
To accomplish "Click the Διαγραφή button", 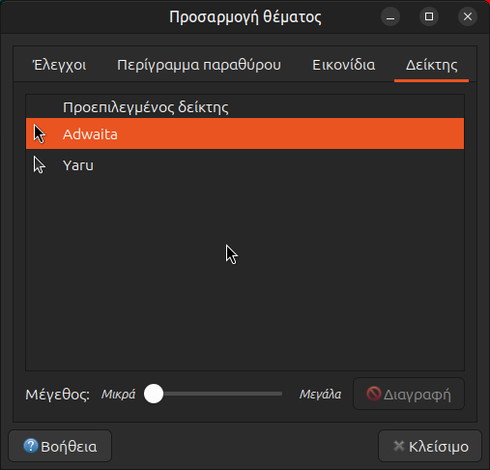I will tap(409, 394).
